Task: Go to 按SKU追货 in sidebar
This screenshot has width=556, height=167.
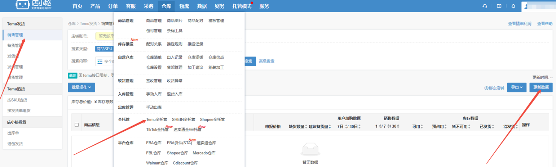Action: [x=17, y=100]
